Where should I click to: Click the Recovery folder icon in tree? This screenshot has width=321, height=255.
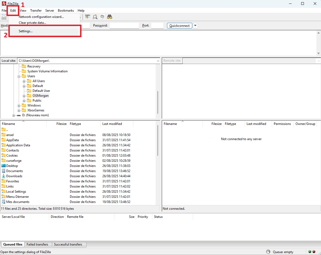[24, 66]
